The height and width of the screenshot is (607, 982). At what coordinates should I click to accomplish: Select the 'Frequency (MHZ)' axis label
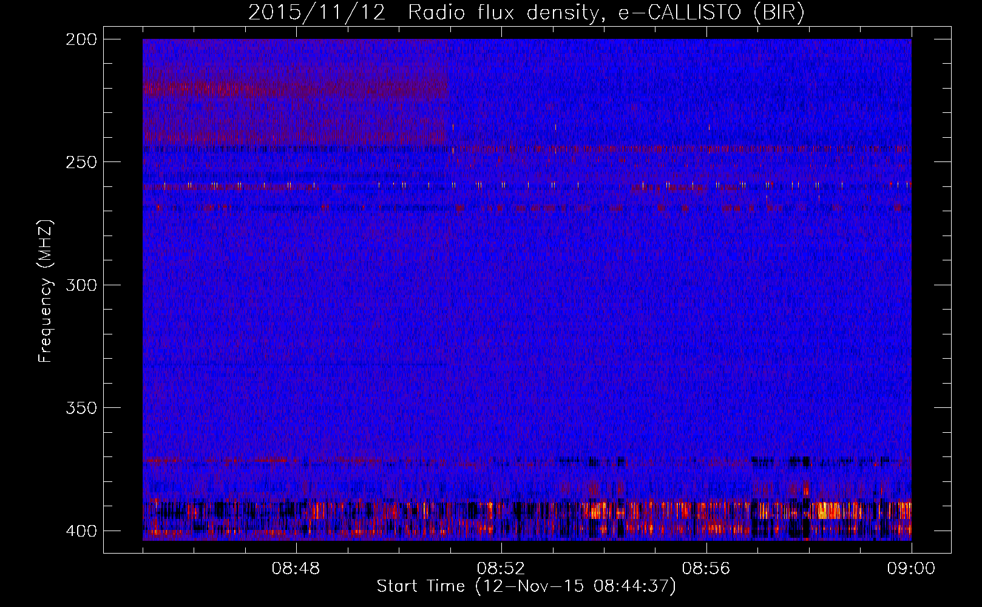[46, 291]
